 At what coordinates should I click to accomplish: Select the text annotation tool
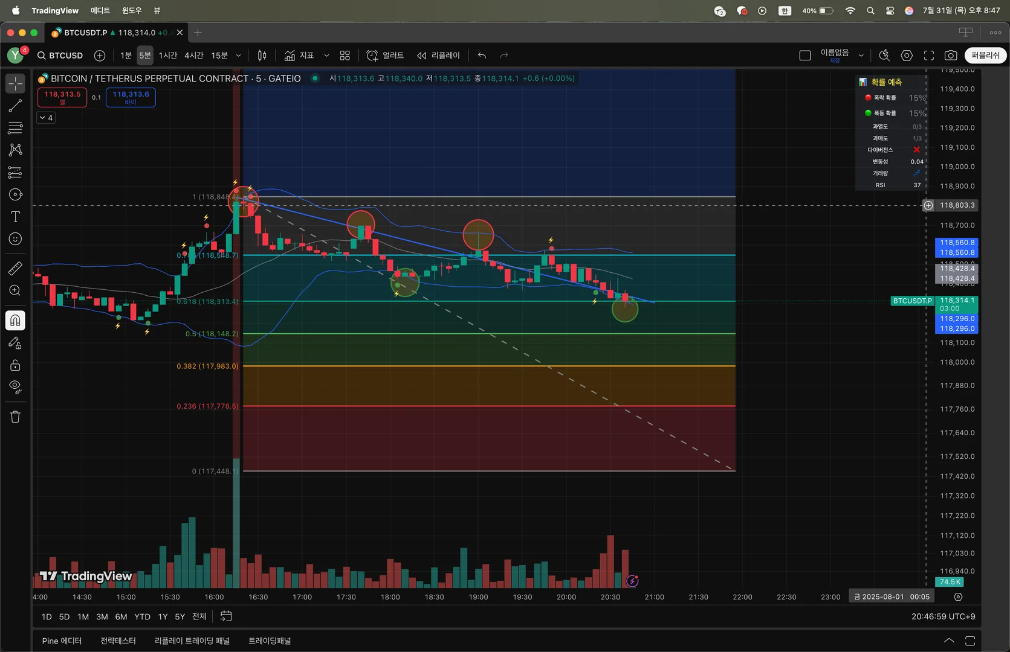point(15,217)
